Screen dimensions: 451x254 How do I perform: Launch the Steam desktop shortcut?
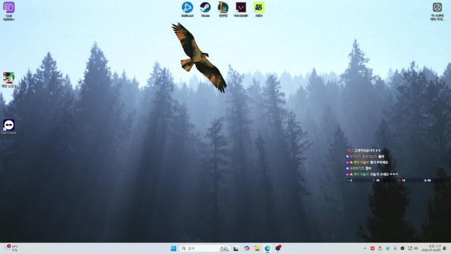click(205, 9)
